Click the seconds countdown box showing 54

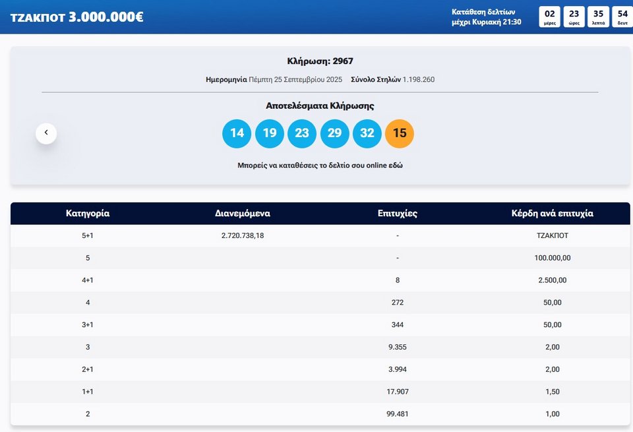point(622,16)
